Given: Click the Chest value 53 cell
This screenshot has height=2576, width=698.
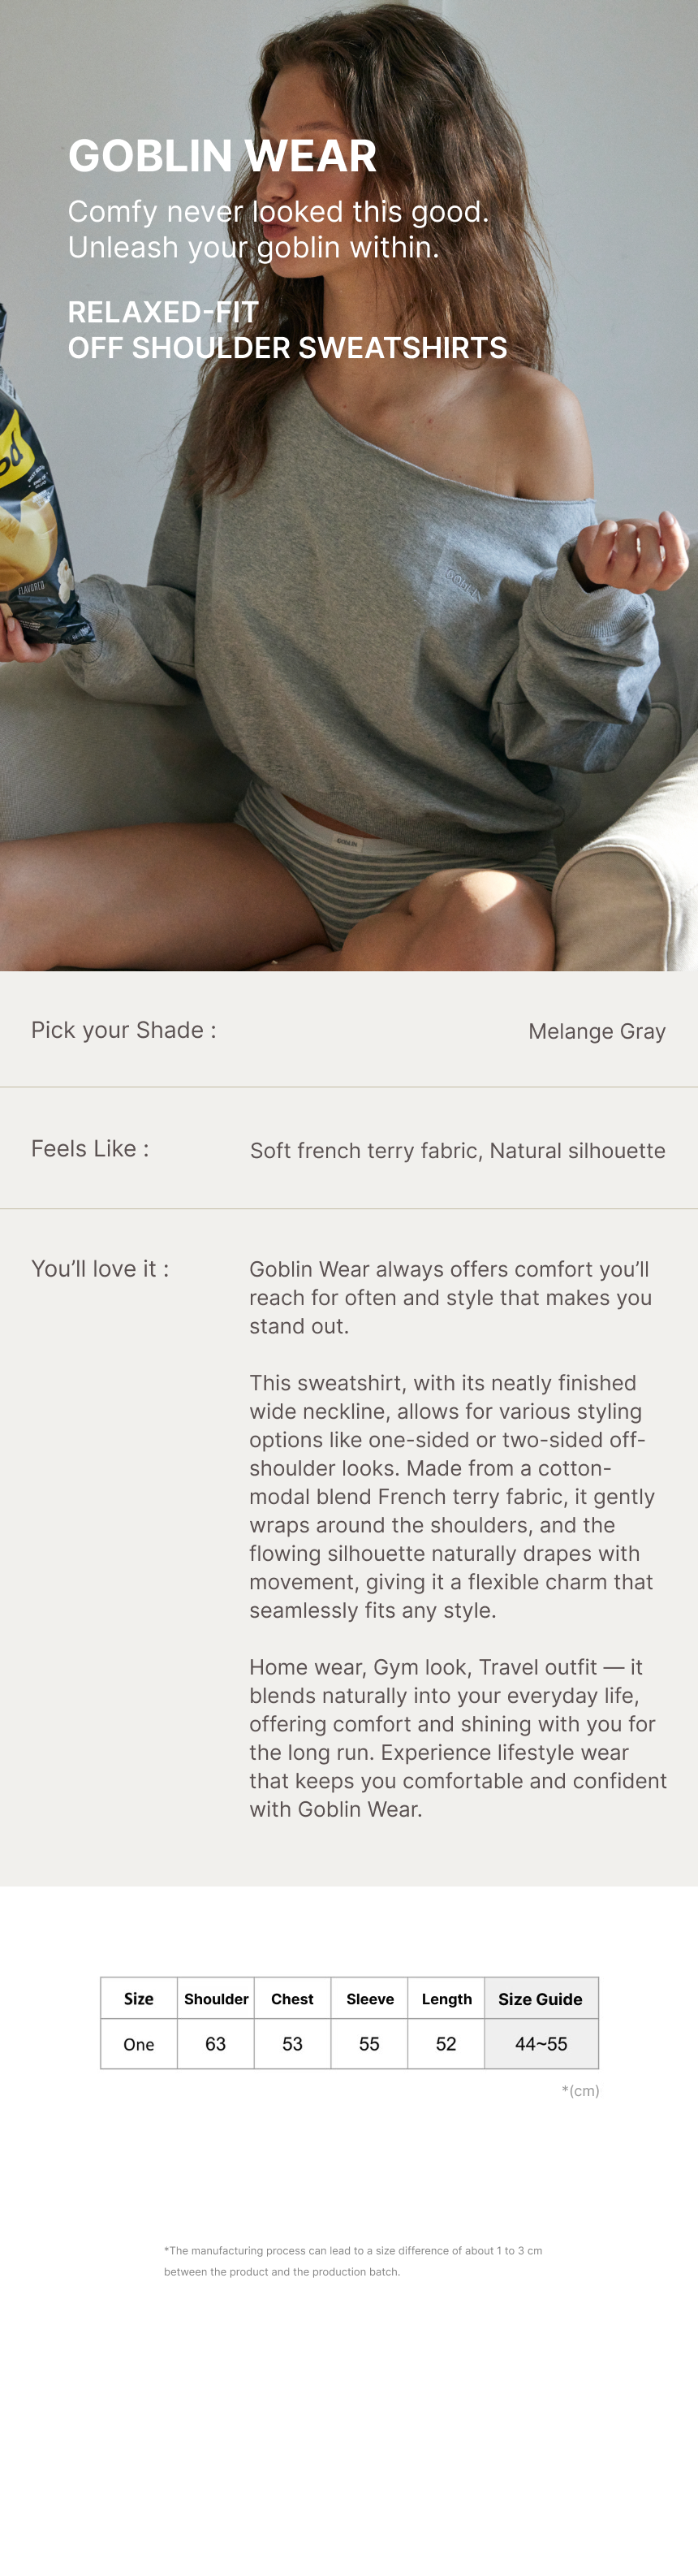Looking at the screenshot, I should point(292,2044).
